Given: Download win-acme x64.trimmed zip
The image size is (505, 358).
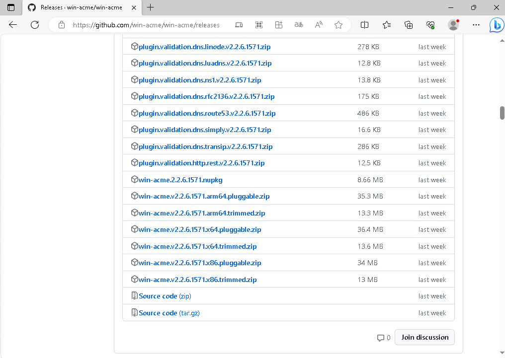Looking at the screenshot, I should pos(197,246).
